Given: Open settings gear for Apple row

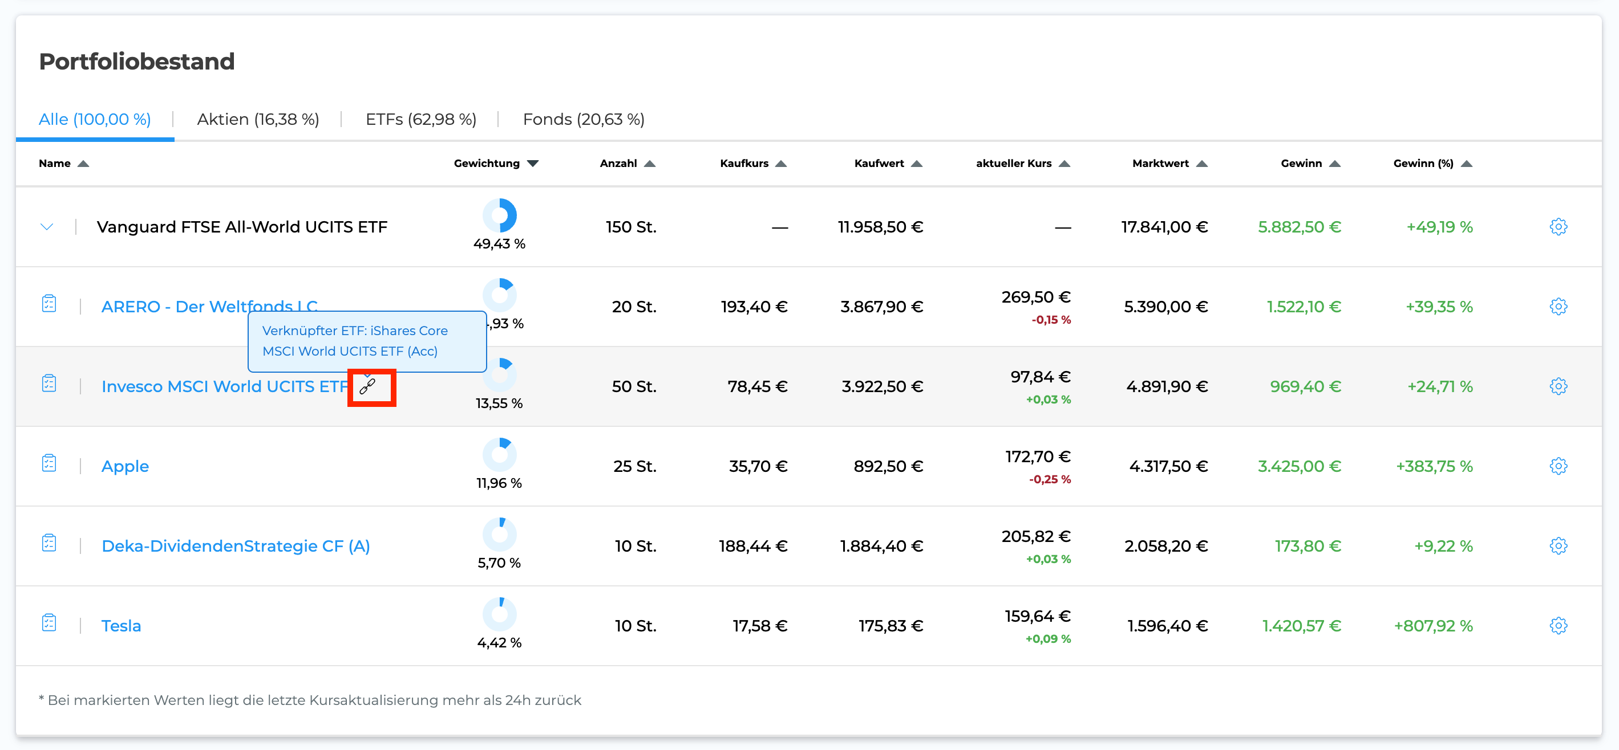Looking at the screenshot, I should (x=1558, y=466).
